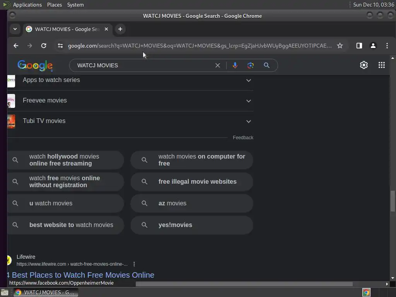Close the WATCJ MOVIES tab
The height and width of the screenshot is (297, 396).
point(106,29)
